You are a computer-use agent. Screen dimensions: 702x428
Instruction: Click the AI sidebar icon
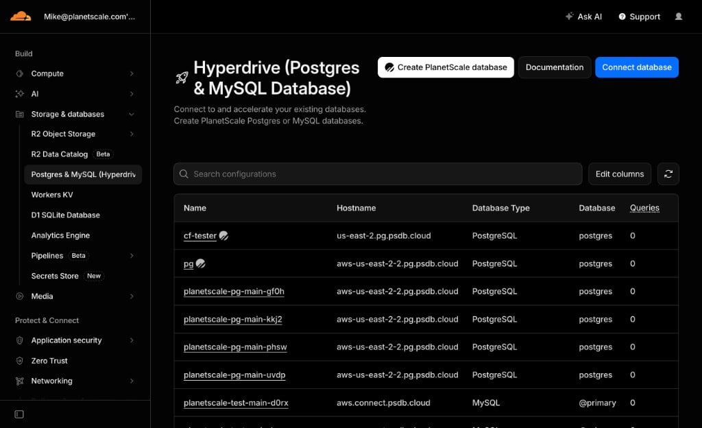click(x=20, y=93)
